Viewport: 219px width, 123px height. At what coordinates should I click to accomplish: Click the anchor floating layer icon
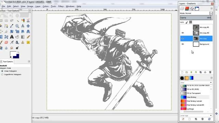pos(205,72)
